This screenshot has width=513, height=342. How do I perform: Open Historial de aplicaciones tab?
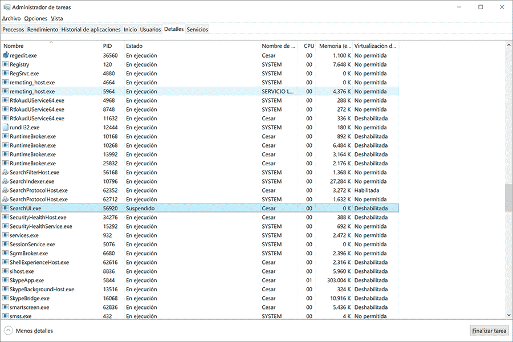pyautogui.click(x=91, y=30)
